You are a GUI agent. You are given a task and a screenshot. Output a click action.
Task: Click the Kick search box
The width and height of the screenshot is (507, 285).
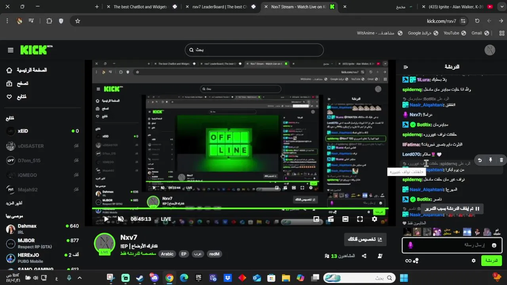(x=254, y=50)
